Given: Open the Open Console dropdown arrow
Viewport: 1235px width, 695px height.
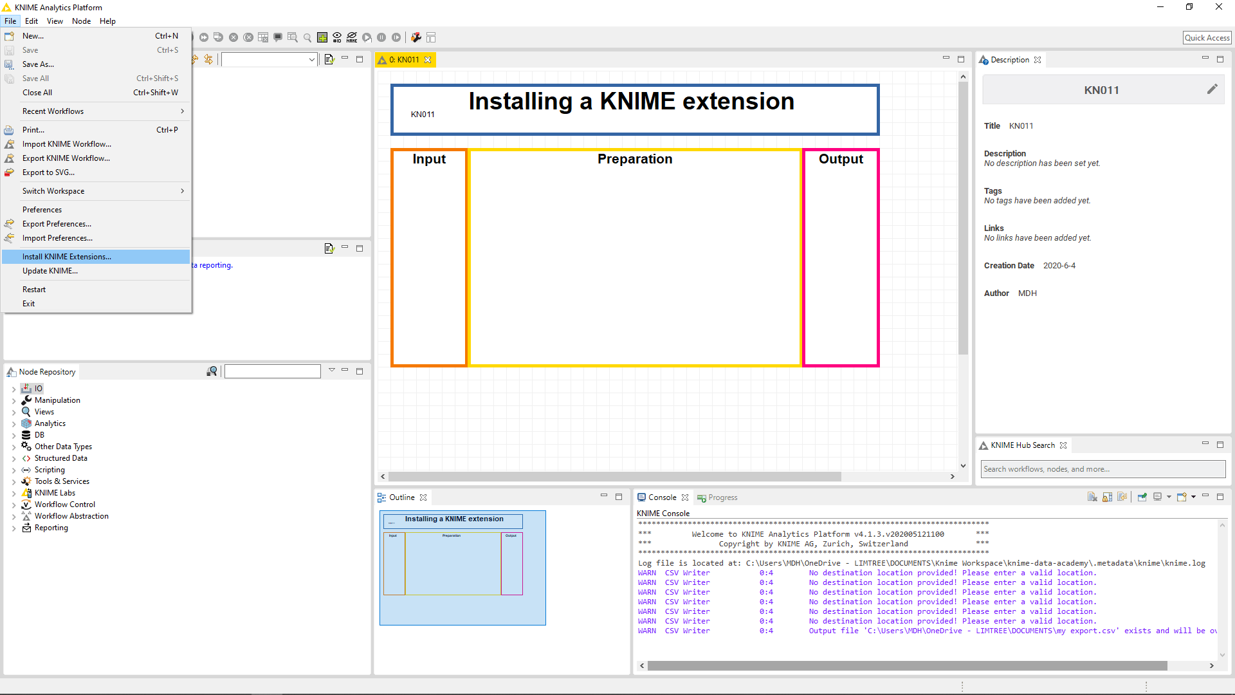Looking at the screenshot, I should (x=1193, y=497).
